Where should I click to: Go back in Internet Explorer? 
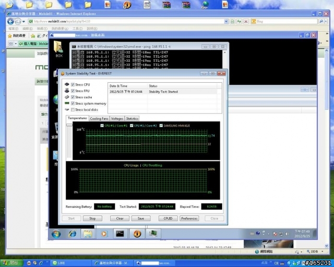coord(10,21)
